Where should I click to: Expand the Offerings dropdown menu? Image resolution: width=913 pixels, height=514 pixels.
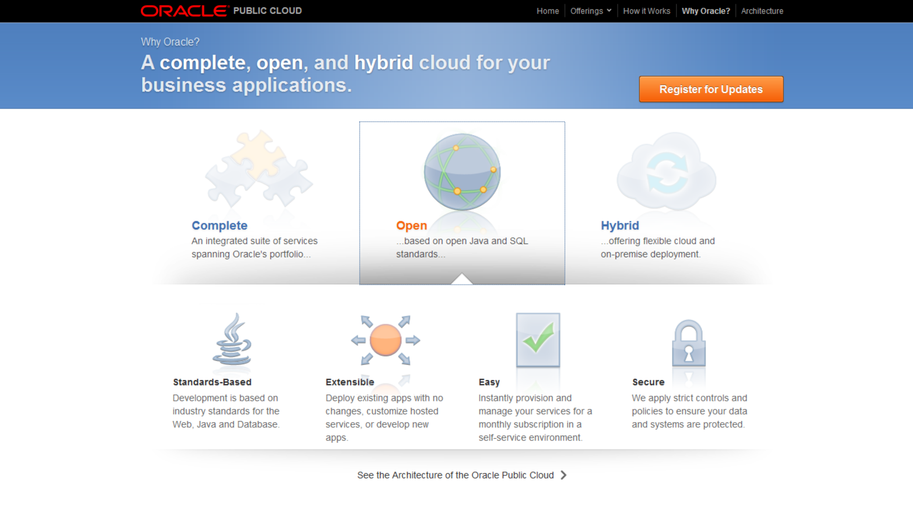[591, 11]
